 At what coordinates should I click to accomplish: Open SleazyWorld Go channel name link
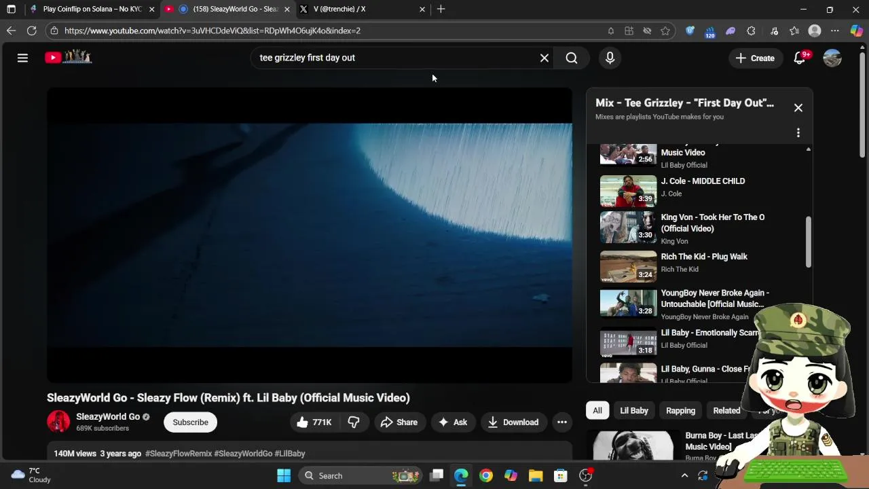pos(108,416)
